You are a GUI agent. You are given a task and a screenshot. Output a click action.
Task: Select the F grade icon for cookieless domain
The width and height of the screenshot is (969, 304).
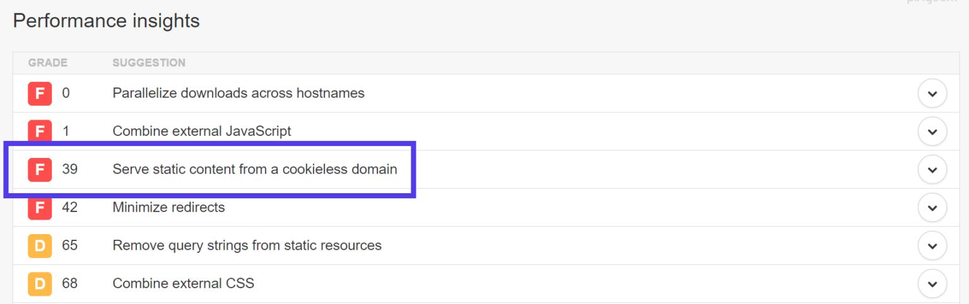(39, 170)
